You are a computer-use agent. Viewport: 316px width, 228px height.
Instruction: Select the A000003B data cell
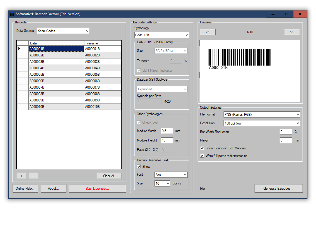pyautogui.click(x=56, y=62)
